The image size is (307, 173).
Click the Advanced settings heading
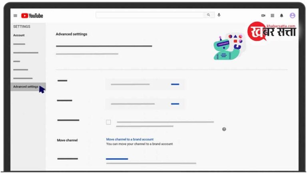click(72, 34)
